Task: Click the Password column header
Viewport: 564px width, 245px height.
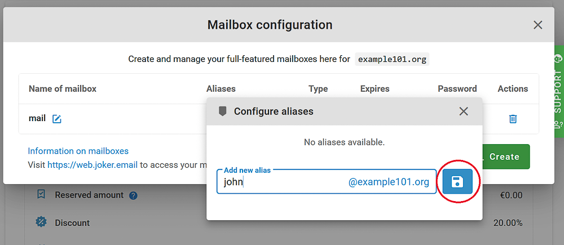Action: click(x=457, y=88)
